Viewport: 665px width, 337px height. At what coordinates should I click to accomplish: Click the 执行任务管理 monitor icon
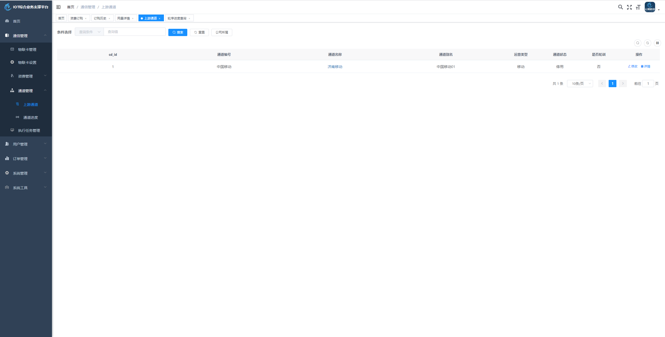pyautogui.click(x=12, y=130)
